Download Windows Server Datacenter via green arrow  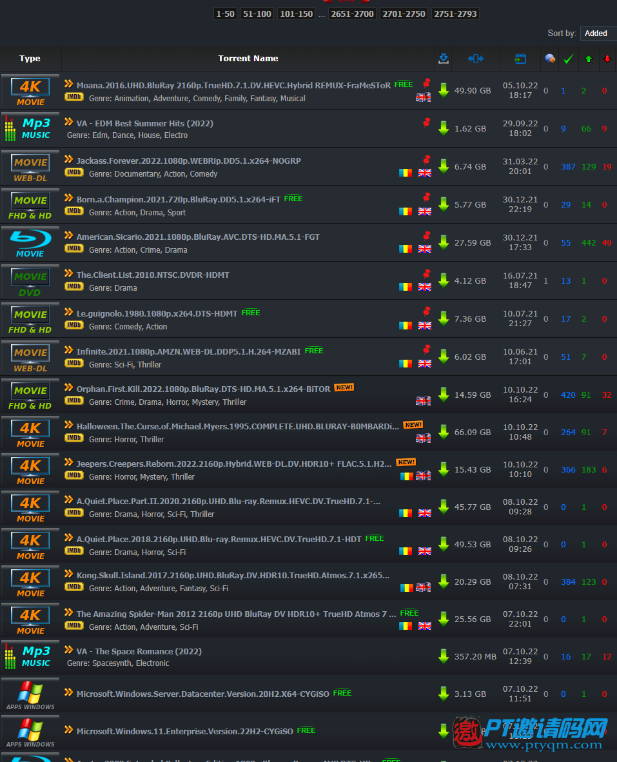(x=443, y=694)
